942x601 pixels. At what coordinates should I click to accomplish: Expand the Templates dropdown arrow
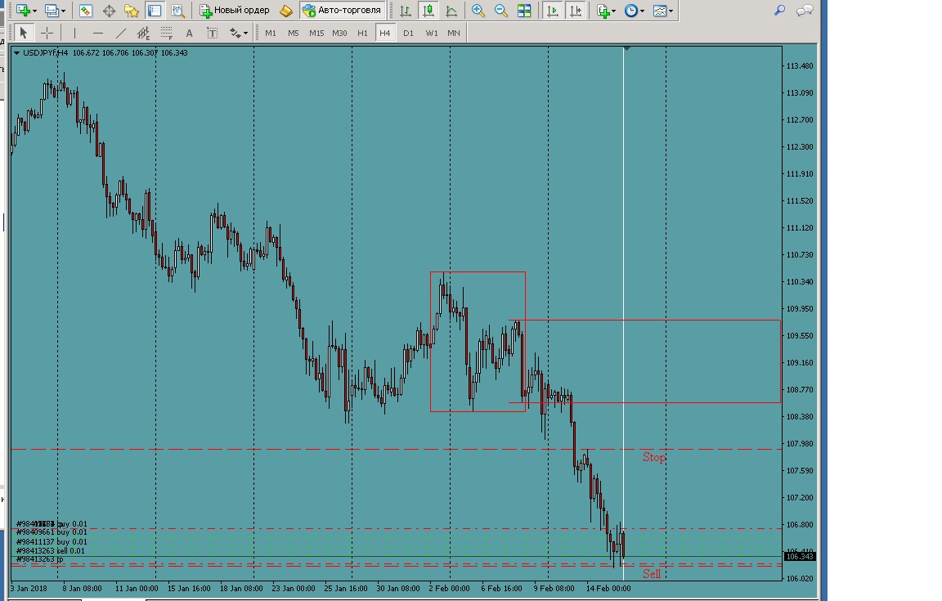point(671,11)
